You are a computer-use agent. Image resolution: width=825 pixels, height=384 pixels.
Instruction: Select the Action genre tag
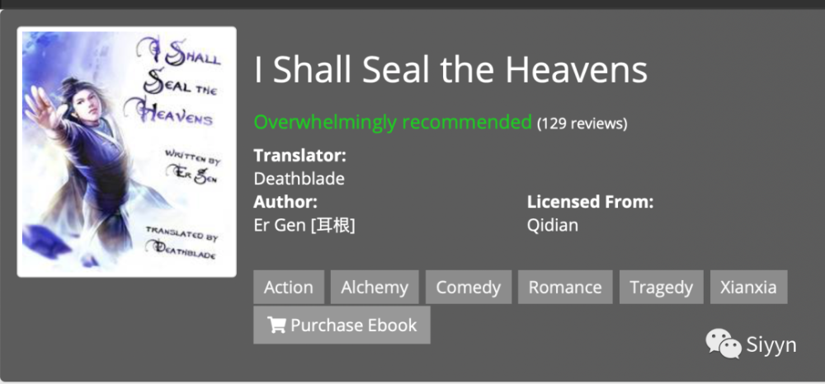coord(288,287)
